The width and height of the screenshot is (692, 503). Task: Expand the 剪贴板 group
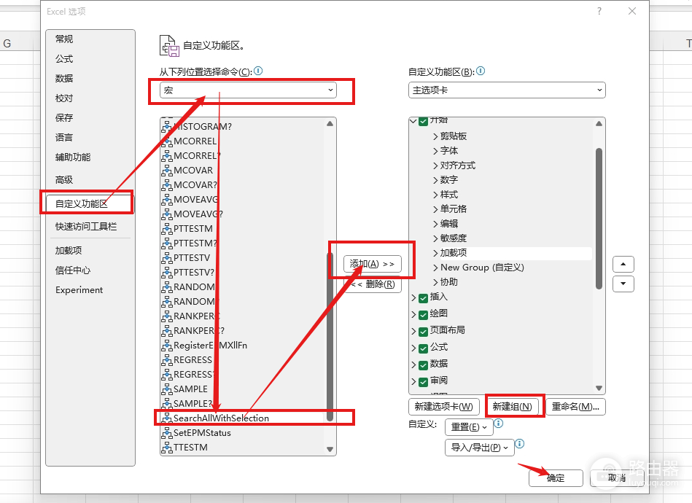[x=435, y=136]
